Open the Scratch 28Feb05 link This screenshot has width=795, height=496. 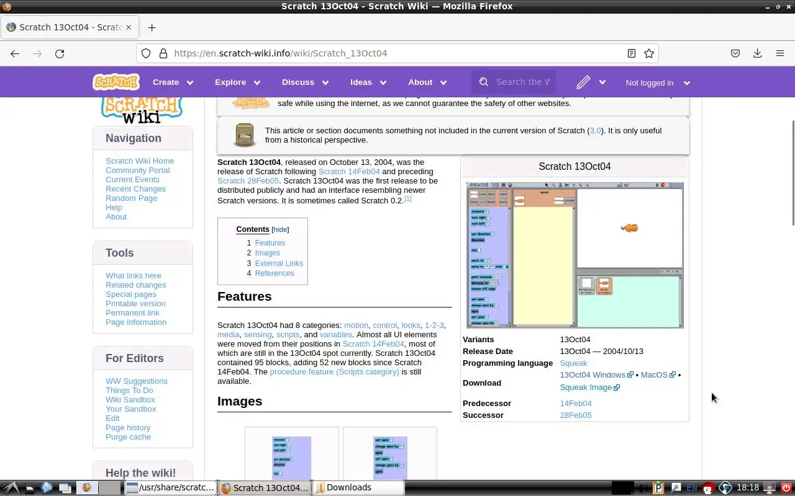click(248, 181)
